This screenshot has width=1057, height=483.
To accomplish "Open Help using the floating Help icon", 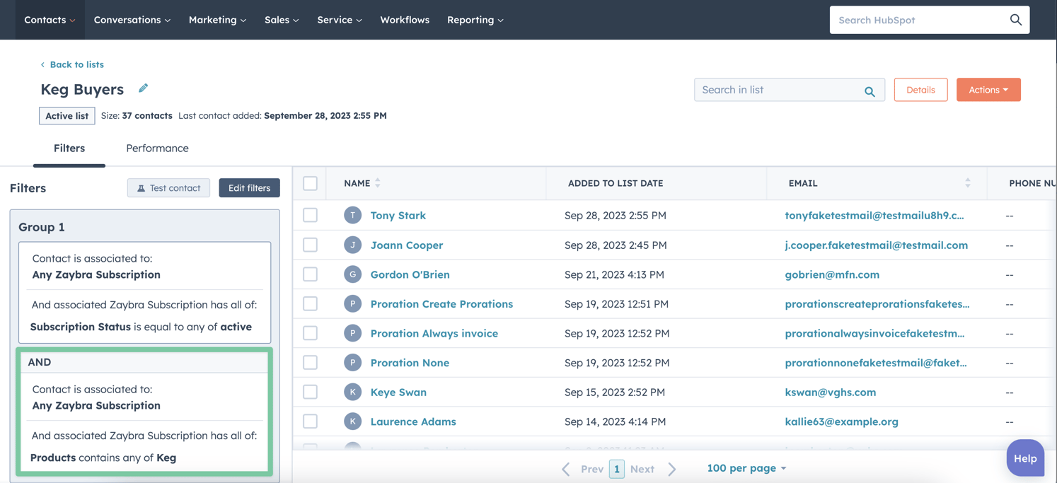I will tap(1025, 458).
